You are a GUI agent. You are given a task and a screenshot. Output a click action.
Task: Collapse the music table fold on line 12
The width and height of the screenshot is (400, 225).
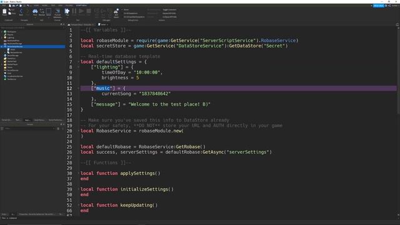[x=78, y=88]
